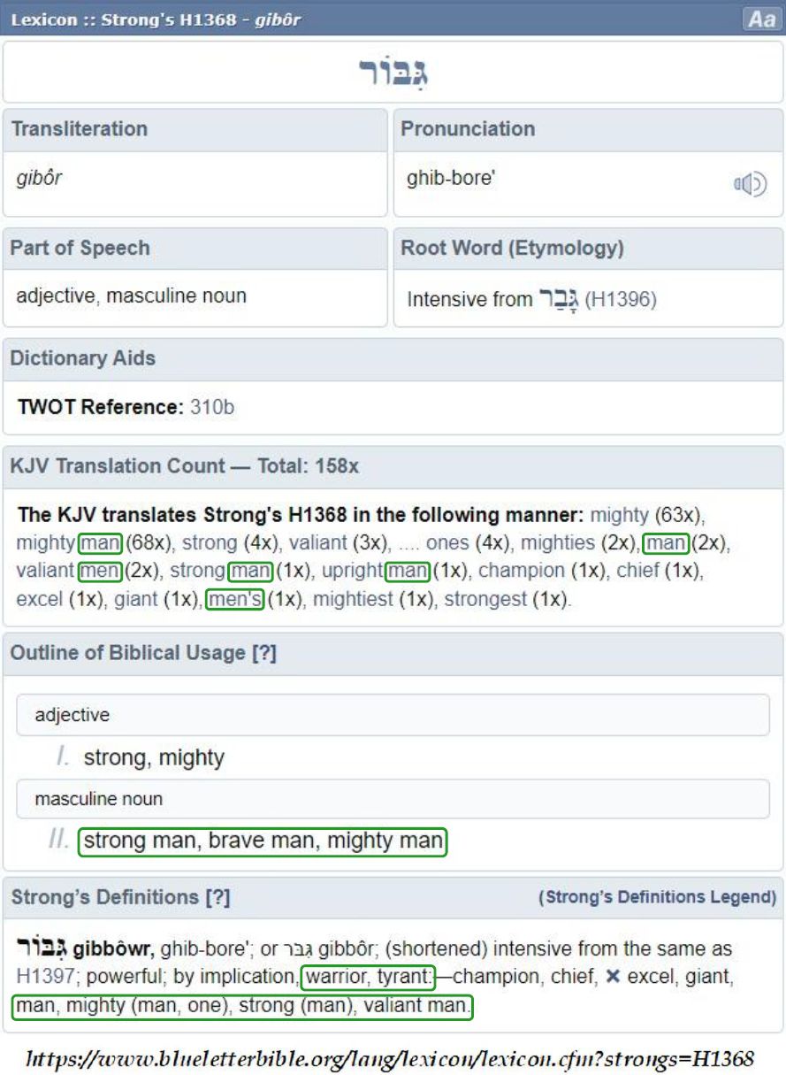786x1075 pixels.
Task: Play the ghib-bore' pronunciation audio
Action: coord(750,184)
